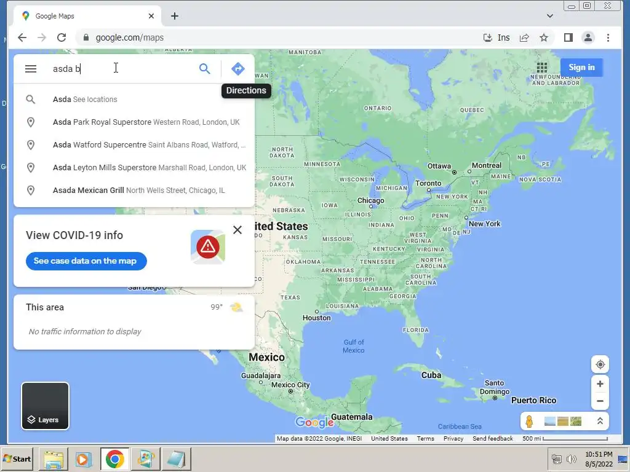630x472 pixels.
Task: Click the 'Show your location' target icon
Action: tap(600, 364)
